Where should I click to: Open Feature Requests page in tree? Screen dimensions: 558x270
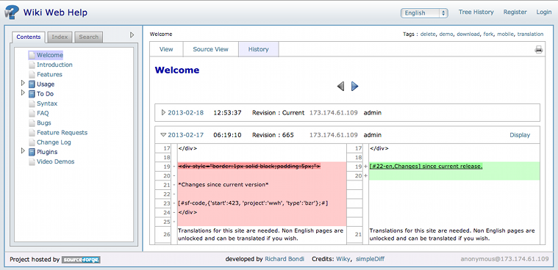coord(62,133)
